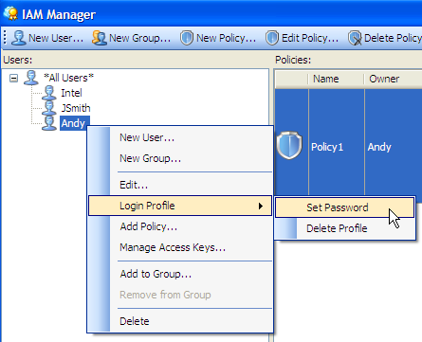Viewport: 422px width, 342px height.
Task: Click the Policy1 shield icon in list
Action: 289,146
